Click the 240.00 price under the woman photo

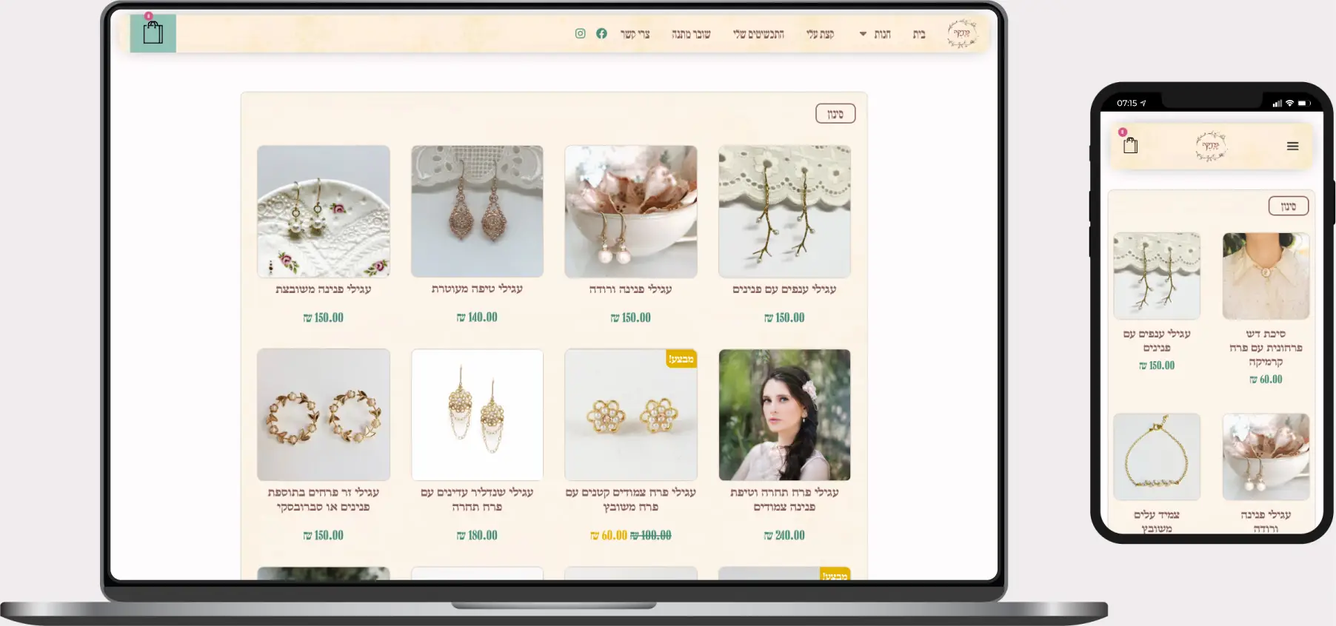pos(785,535)
